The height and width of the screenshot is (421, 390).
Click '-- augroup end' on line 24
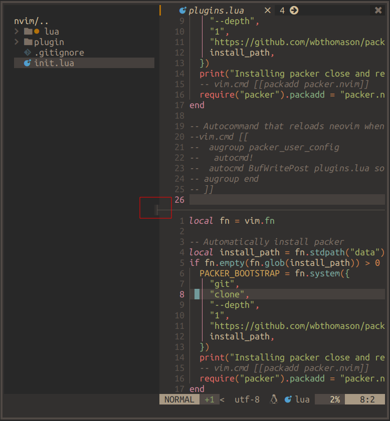[224, 179]
